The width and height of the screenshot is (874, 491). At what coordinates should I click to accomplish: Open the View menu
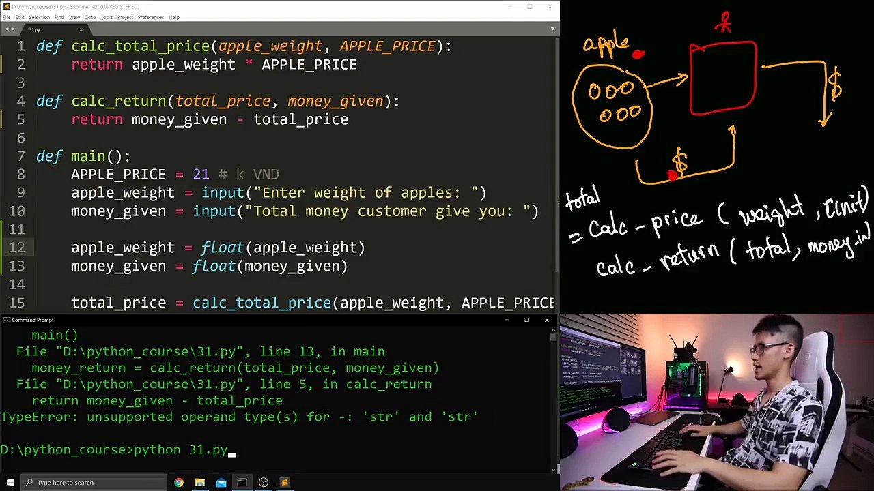pyautogui.click(x=74, y=17)
